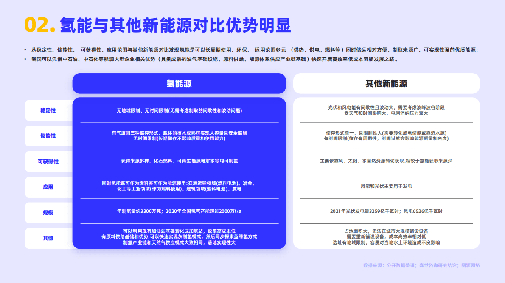
Task: Expand the 应用 comparison row
Action: 180,187
